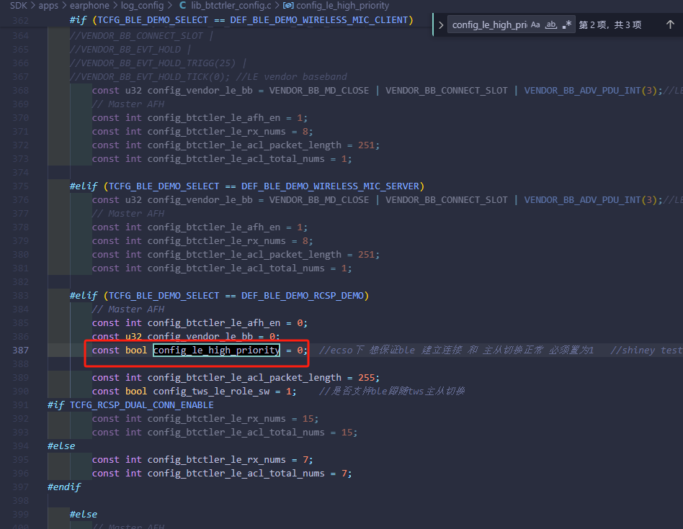Image resolution: width=683 pixels, height=529 pixels.
Task: Click the //VENDOR_BB_EVT_HOLD_TICK(0) comment line
Action: click(x=208, y=77)
